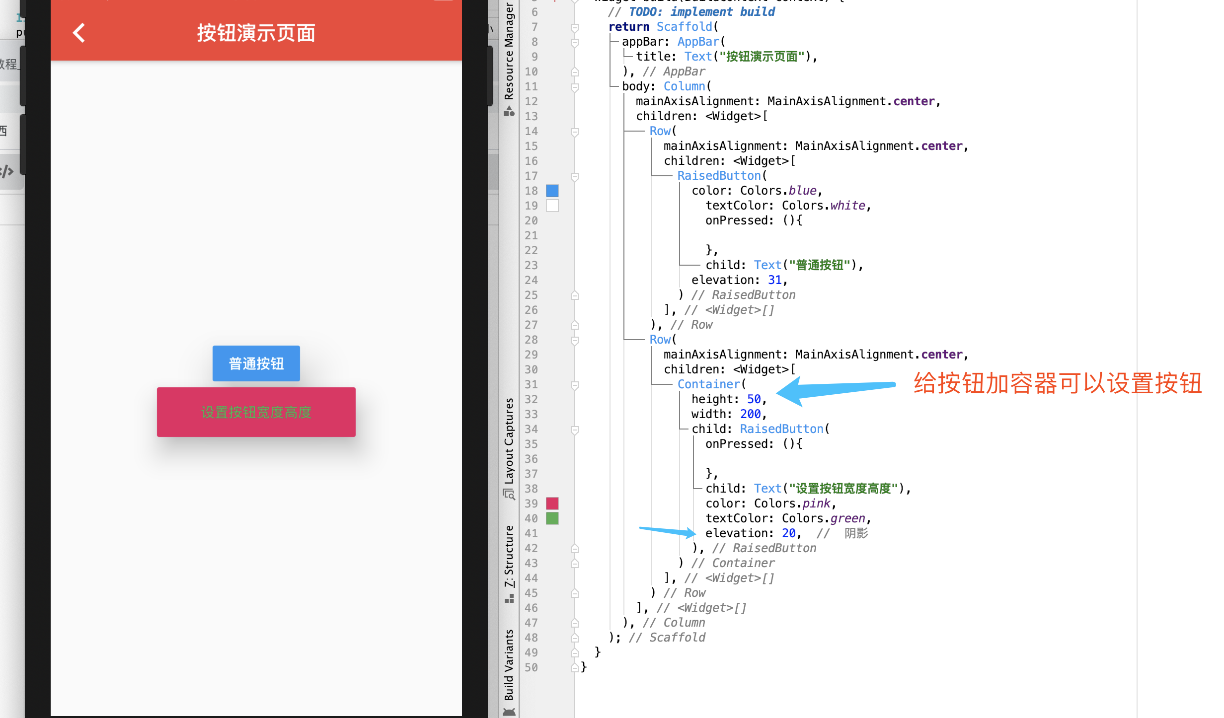Image resolution: width=1224 pixels, height=718 pixels.
Task: Click the Resource Manager shapes icon
Action: coord(509,111)
